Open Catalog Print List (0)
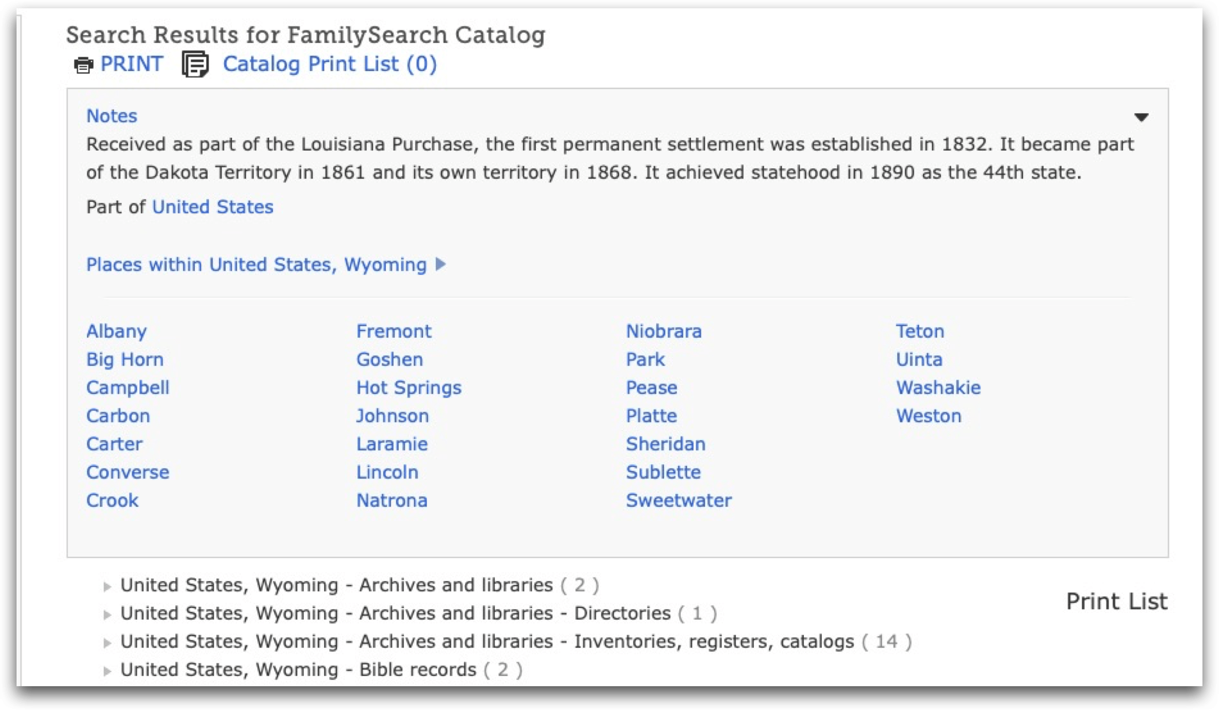 330,64
